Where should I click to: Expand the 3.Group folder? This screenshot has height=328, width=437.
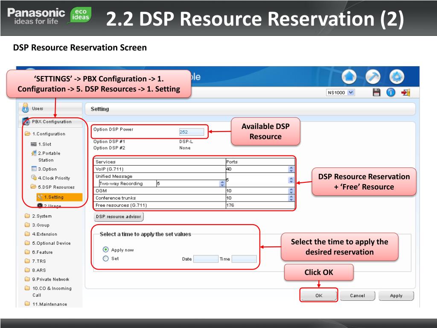[x=37, y=225]
